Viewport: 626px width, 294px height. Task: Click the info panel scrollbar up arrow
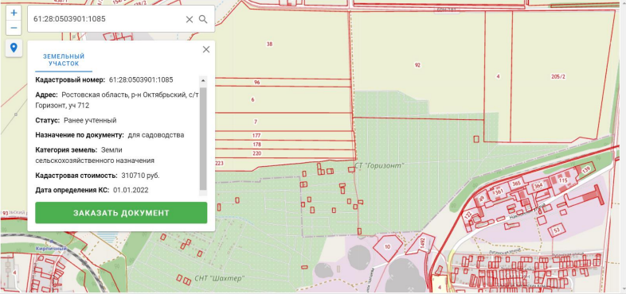coord(203,80)
